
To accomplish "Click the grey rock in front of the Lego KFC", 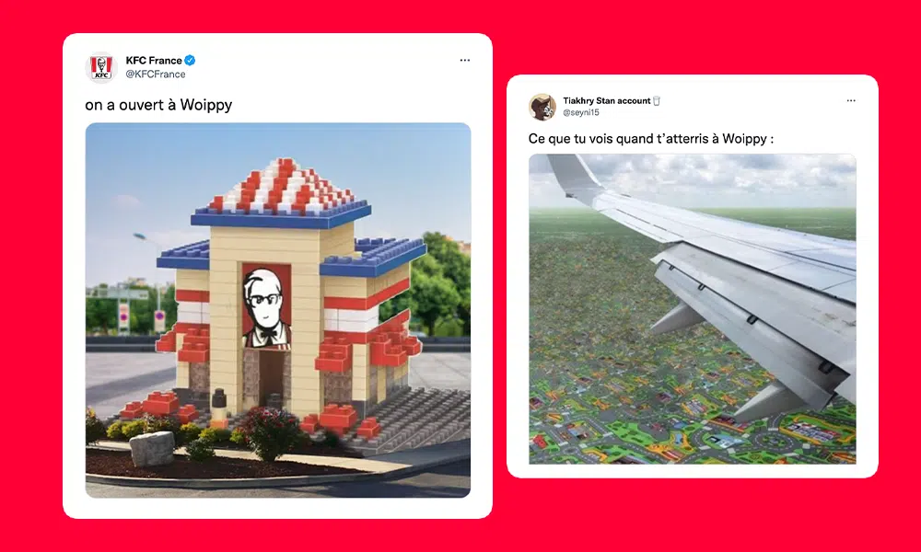I will [x=152, y=448].
